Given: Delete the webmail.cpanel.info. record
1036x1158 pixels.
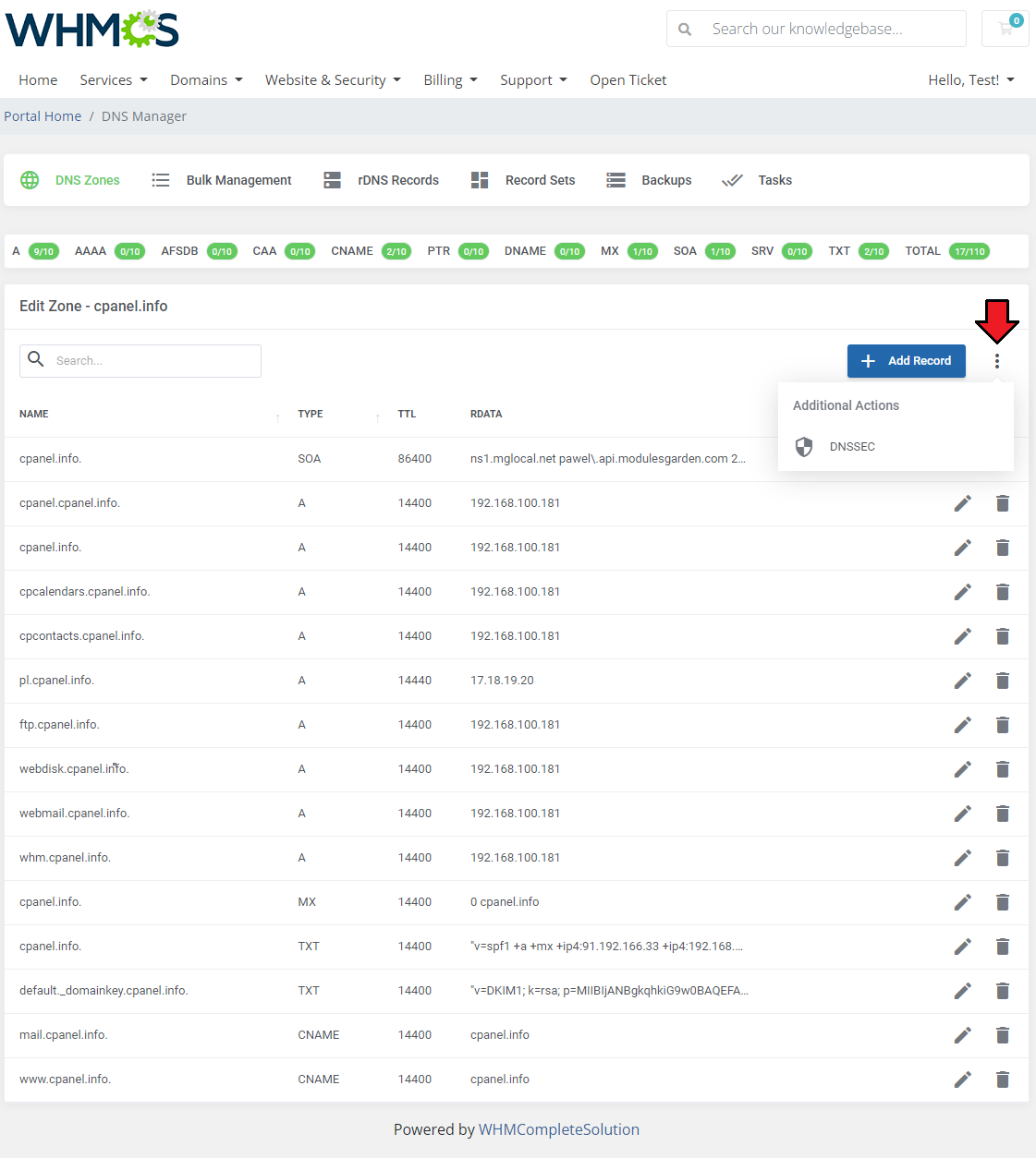Looking at the screenshot, I should pyautogui.click(x=1003, y=814).
